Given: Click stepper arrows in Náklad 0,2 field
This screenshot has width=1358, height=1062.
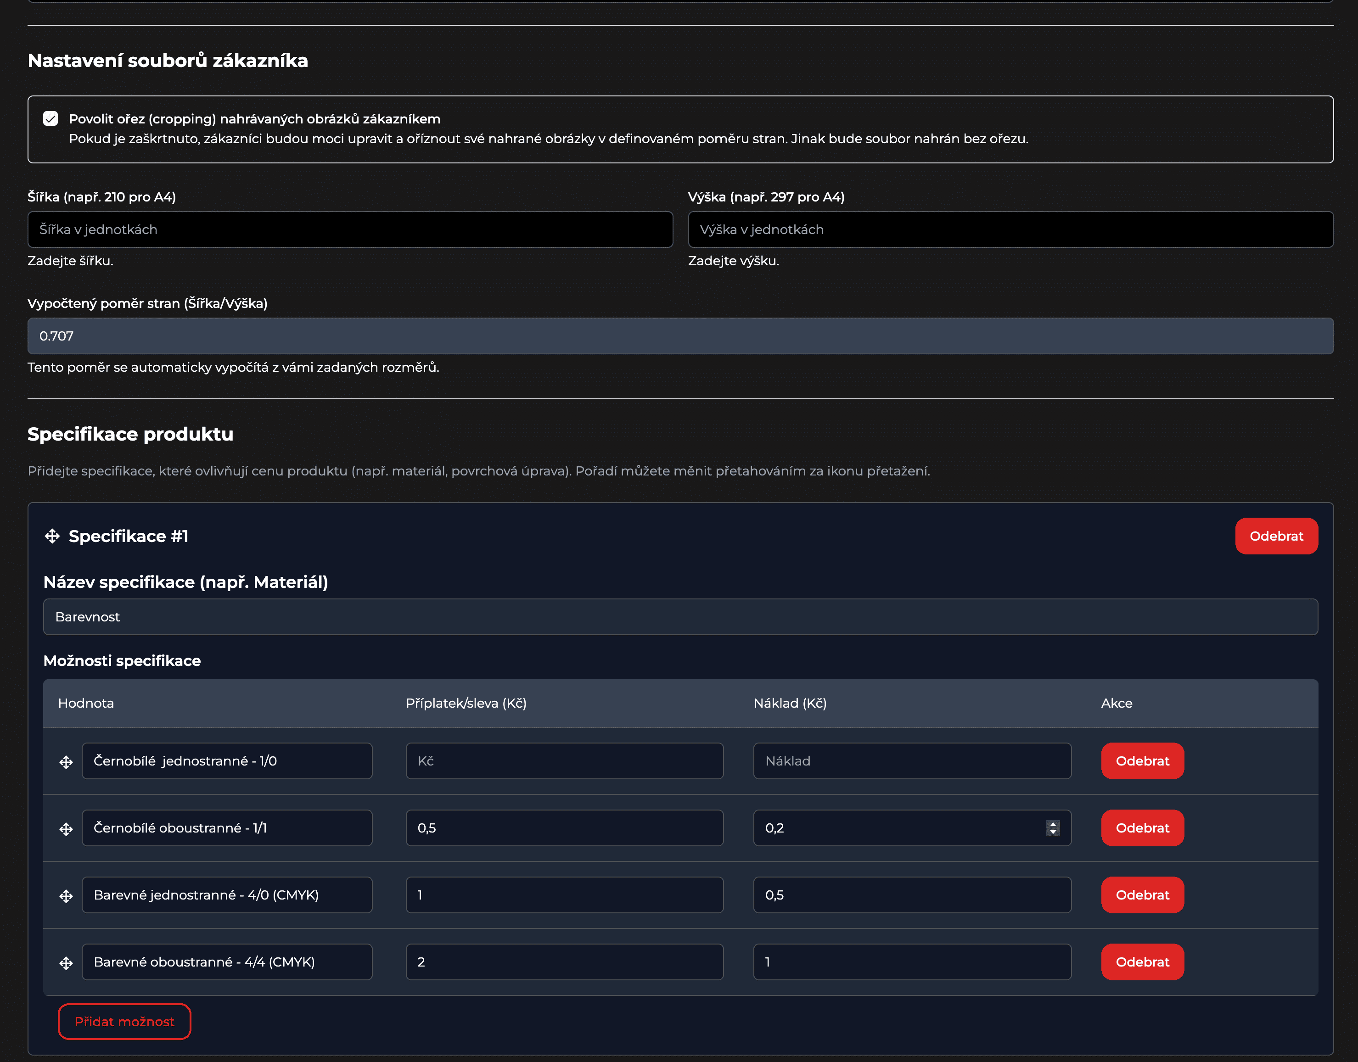Looking at the screenshot, I should (1053, 828).
